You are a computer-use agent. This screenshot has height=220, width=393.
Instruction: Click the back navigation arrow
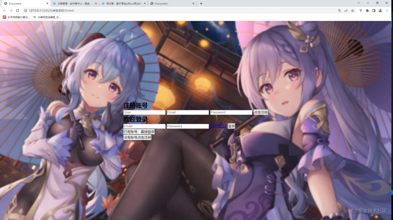(x=4, y=11)
